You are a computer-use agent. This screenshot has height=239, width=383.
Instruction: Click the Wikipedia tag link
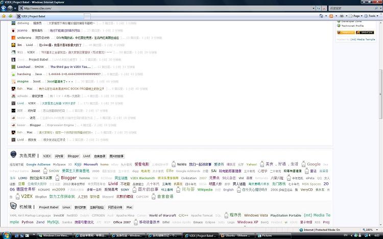(205, 189)
